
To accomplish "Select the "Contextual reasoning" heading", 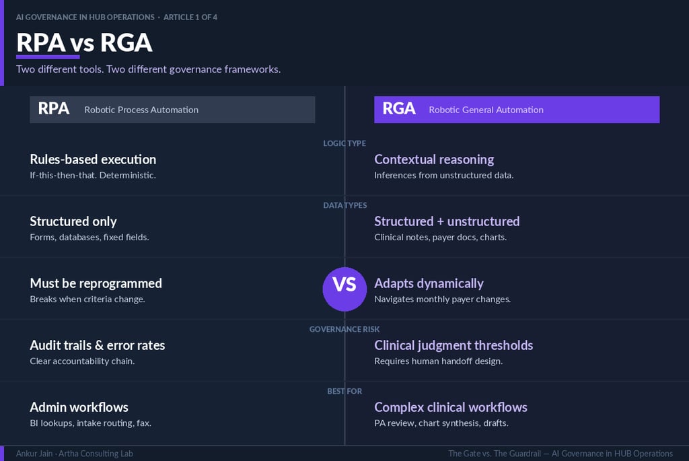I will [x=434, y=159].
